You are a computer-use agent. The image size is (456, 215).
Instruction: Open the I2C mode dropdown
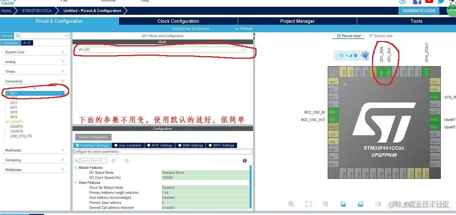tap(165, 50)
